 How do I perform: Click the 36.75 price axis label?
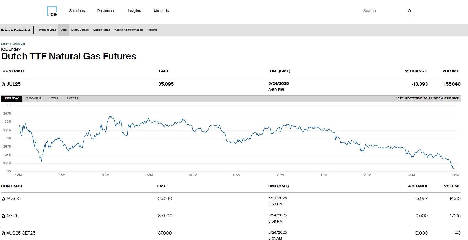tap(7, 114)
